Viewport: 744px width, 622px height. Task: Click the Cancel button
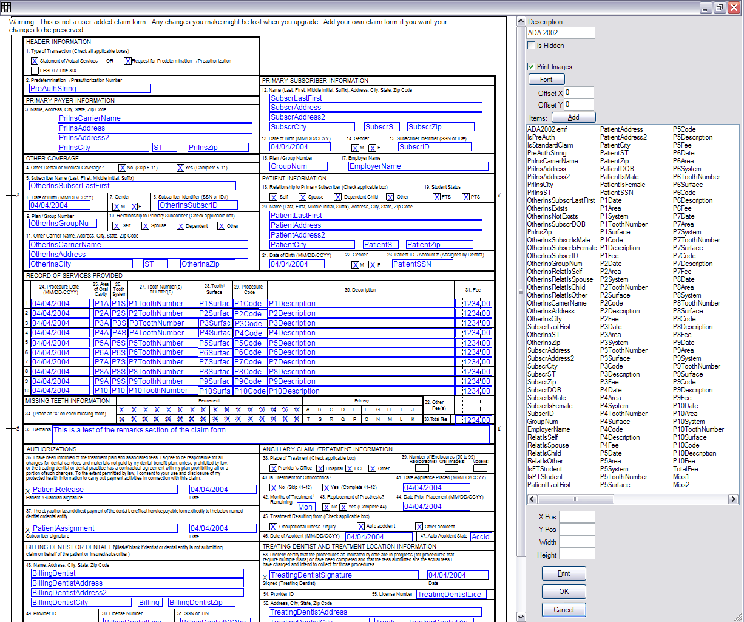coord(563,609)
